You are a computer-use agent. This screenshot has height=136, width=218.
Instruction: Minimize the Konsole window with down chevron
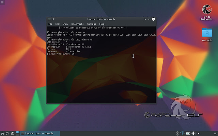[x=145, y=19]
